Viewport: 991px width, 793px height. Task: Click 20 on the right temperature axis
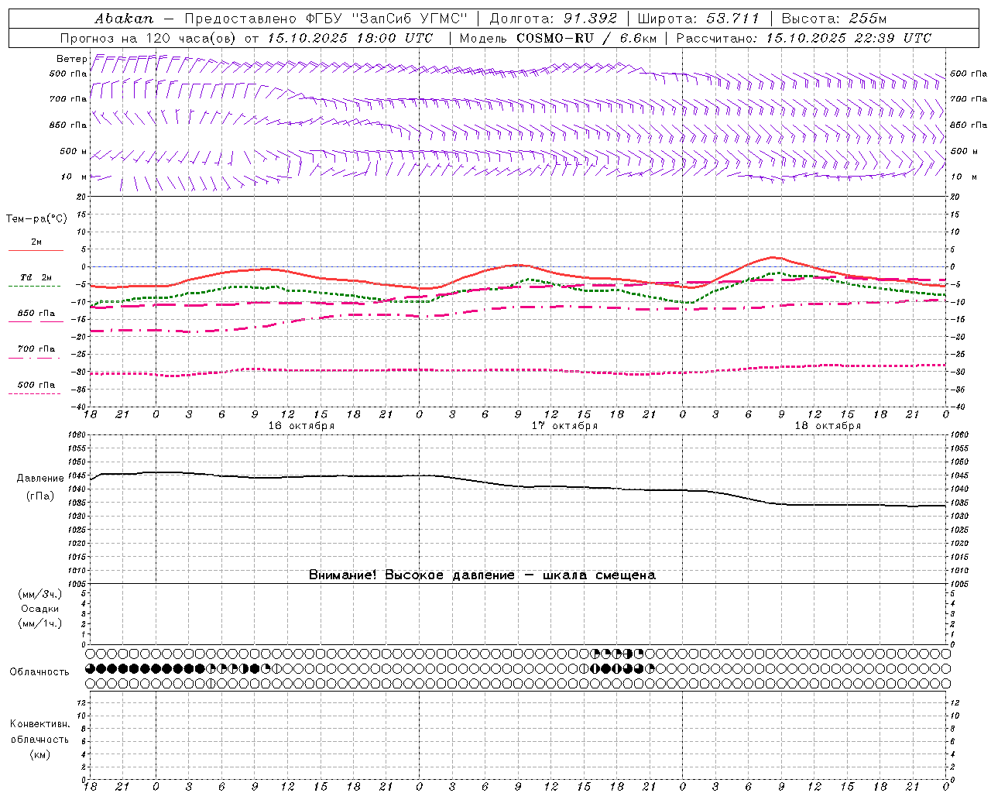(x=955, y=197)
